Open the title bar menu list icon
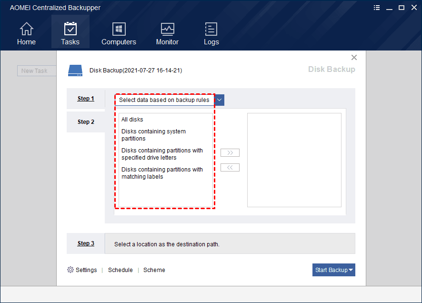This screenshot has width=422, height=303. [x=377, y=8]
